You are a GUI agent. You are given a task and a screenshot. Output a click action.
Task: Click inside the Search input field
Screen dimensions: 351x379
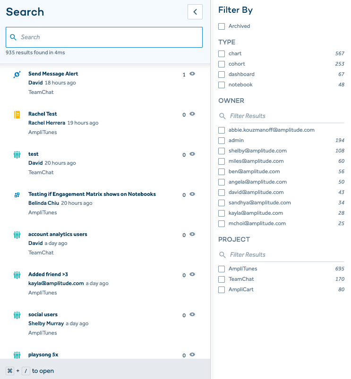pyautogui.click(x=104, y=37)
